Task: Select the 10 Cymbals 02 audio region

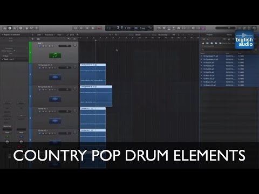Action: pyautogui.click(x=96, y=96)
